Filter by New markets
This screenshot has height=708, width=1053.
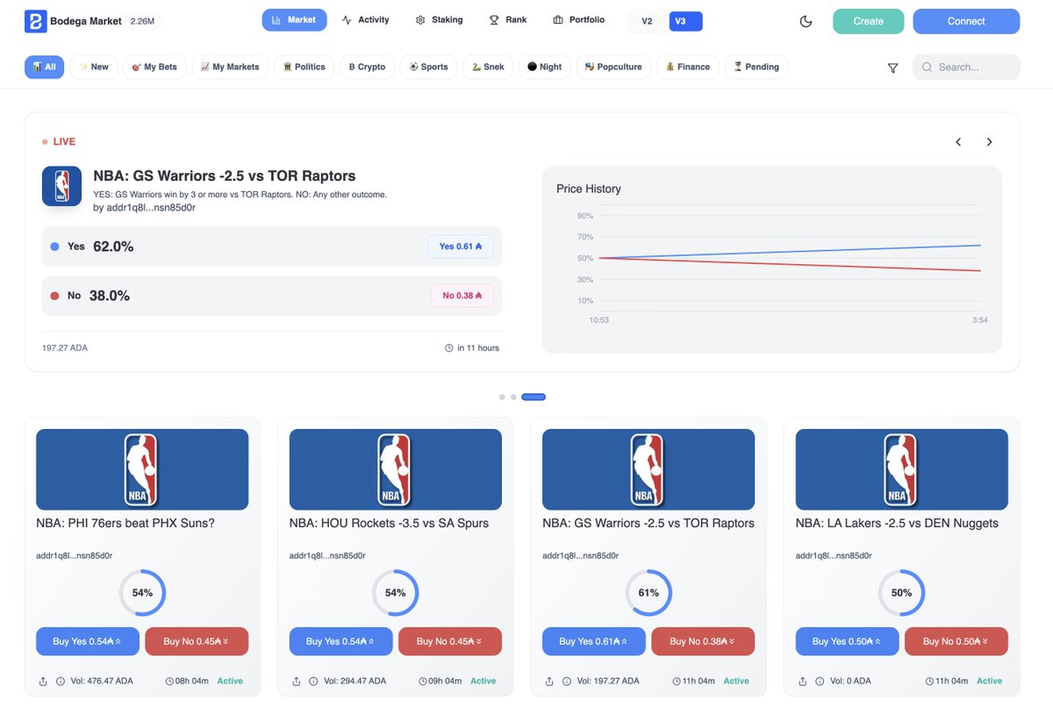(x=94, y=67)
